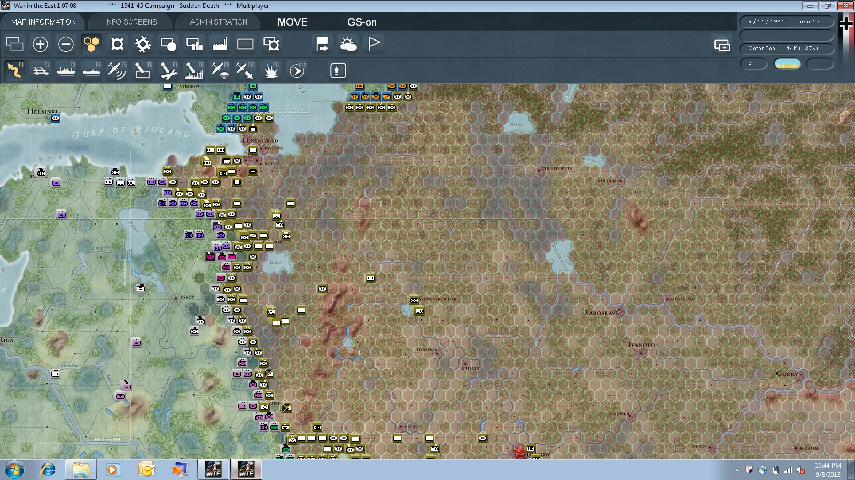The width and height of the screenshot is (855, 480).
Task: Open the INFO SCREENS tab
Action: pyautogui.click(x=131, y=22)
